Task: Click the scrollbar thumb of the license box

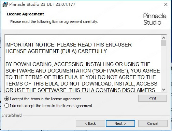Action: pyautogui.click(x=163, y=43)
